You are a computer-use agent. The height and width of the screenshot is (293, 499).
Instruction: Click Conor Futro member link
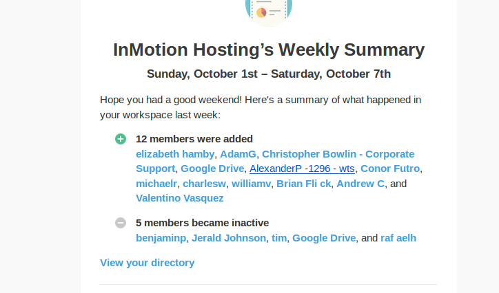click(390, 169)
